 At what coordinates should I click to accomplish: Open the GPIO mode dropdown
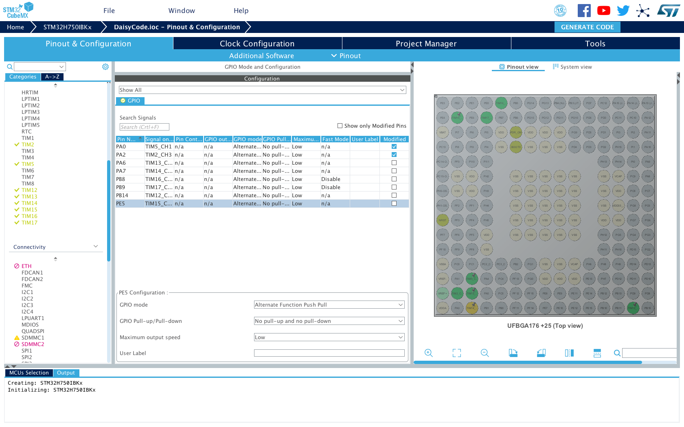tap(329, 305)
